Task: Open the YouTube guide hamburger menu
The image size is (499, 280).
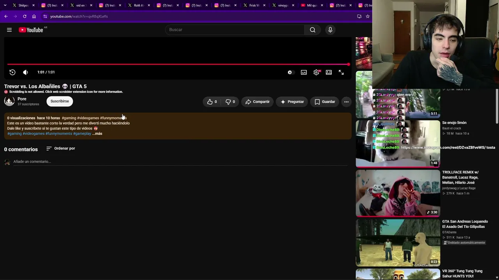Action: (x=9, y=30)
